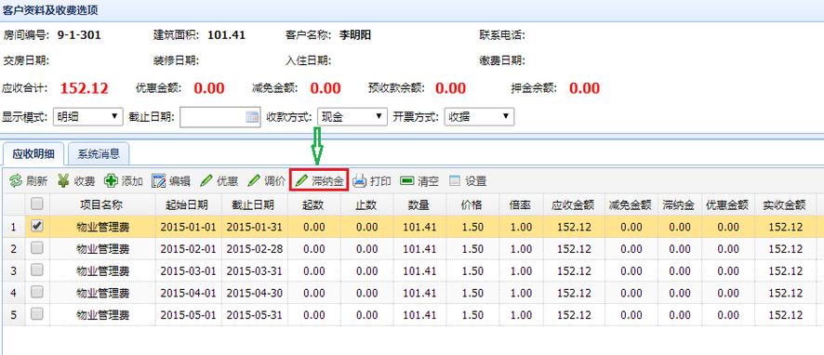824x355 pixels.
Task: Check the 2015-03-01 row checkbox
Action: [x=37, y=270]
